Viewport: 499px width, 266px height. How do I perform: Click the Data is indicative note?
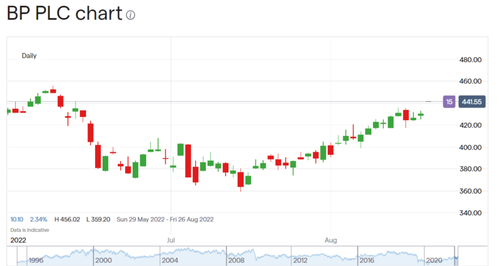tap(30, 230)
